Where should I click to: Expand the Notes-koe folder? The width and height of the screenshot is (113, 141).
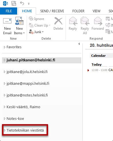tap(5, 119)
